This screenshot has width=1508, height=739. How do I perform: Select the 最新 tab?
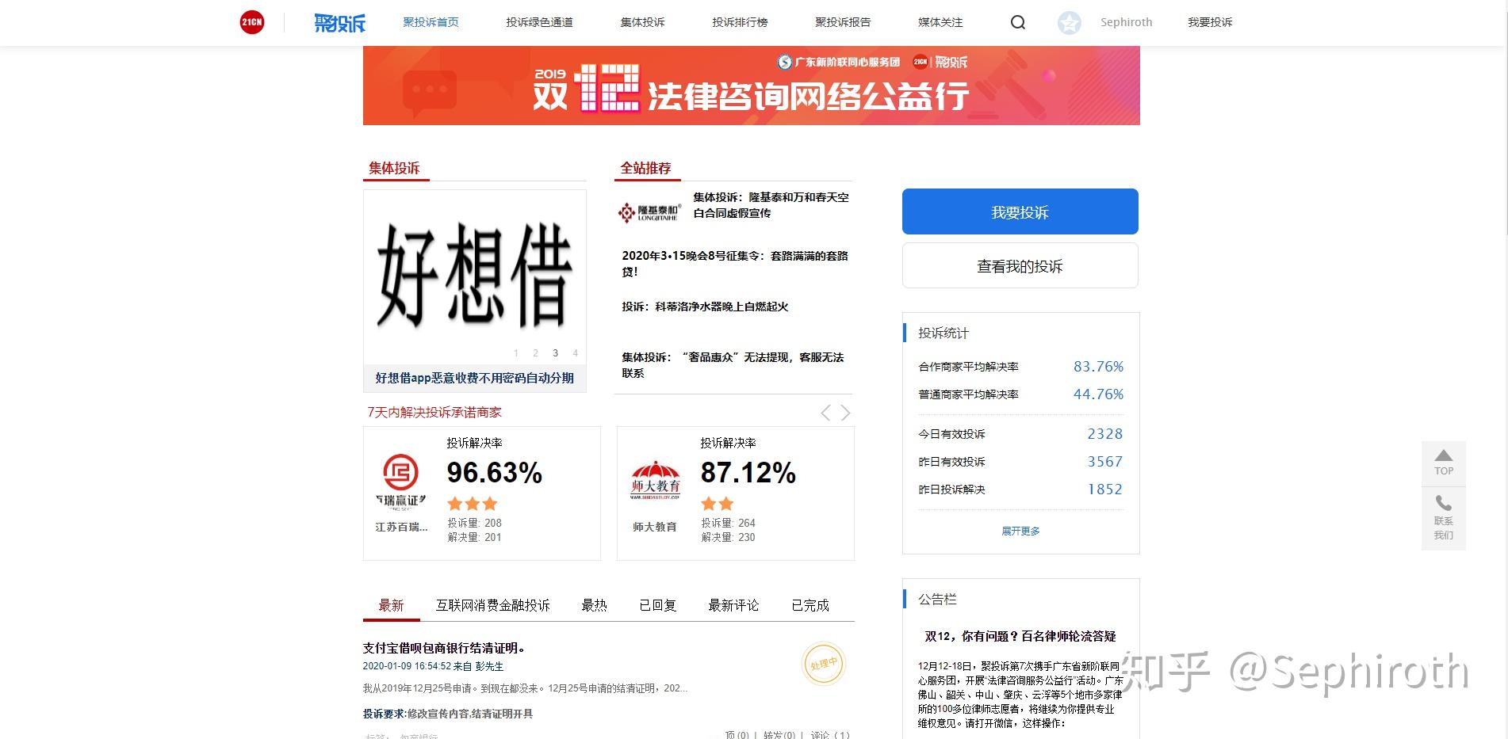point(391,605)
